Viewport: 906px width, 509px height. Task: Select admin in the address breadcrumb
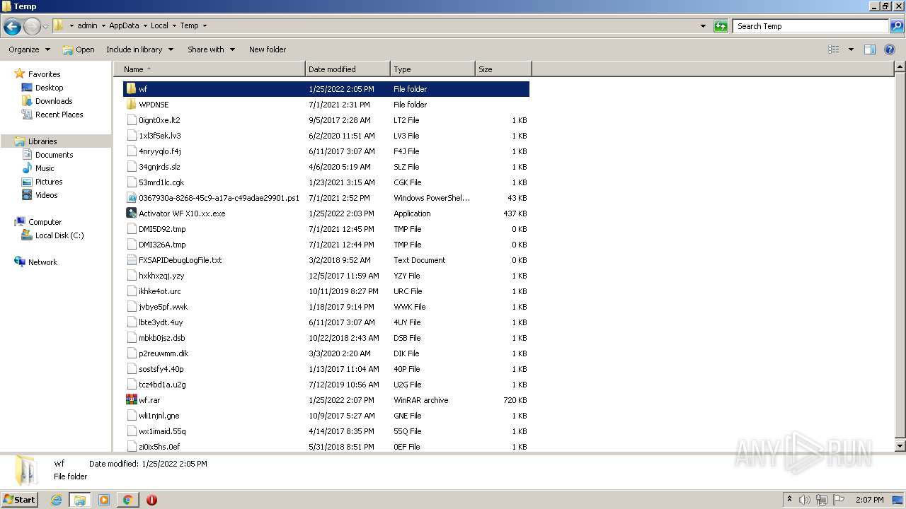click(x=87, y=25)
